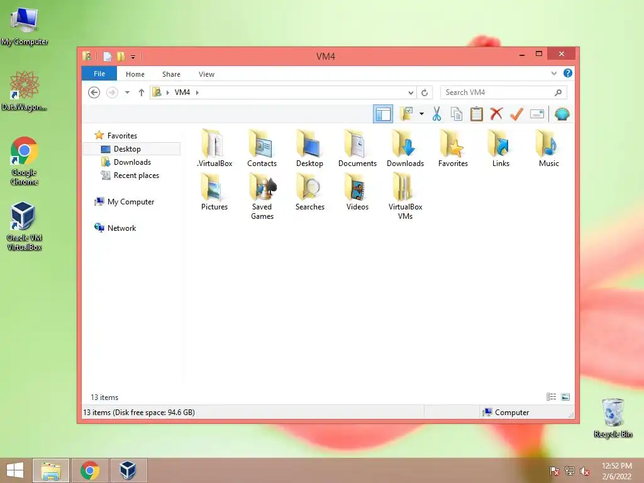Click the Copy toolbar icon

point(457,114)
